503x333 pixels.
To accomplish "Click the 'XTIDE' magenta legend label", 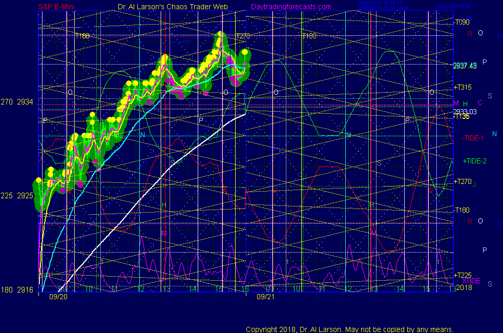I will point(471,281).
